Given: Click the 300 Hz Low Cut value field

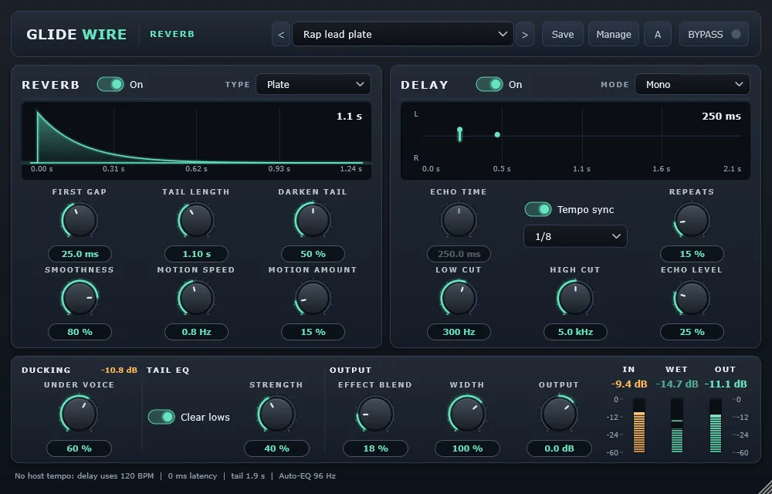Looking at the screenshot, I should pos(459,332).
